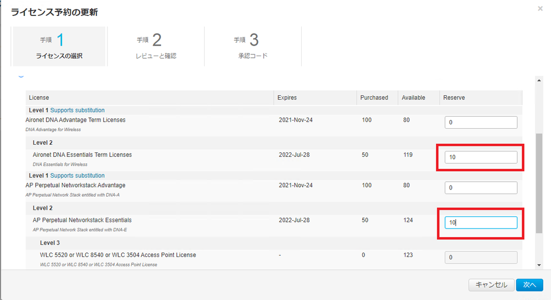Click the Purchased column header

point(377,97)
